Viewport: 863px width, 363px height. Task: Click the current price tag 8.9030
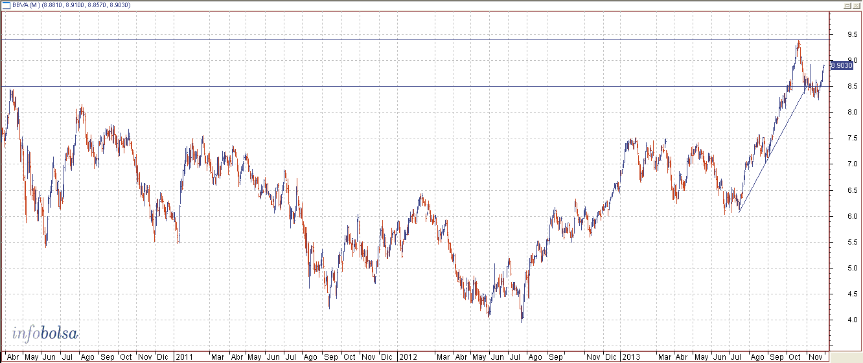click(842, 65)
